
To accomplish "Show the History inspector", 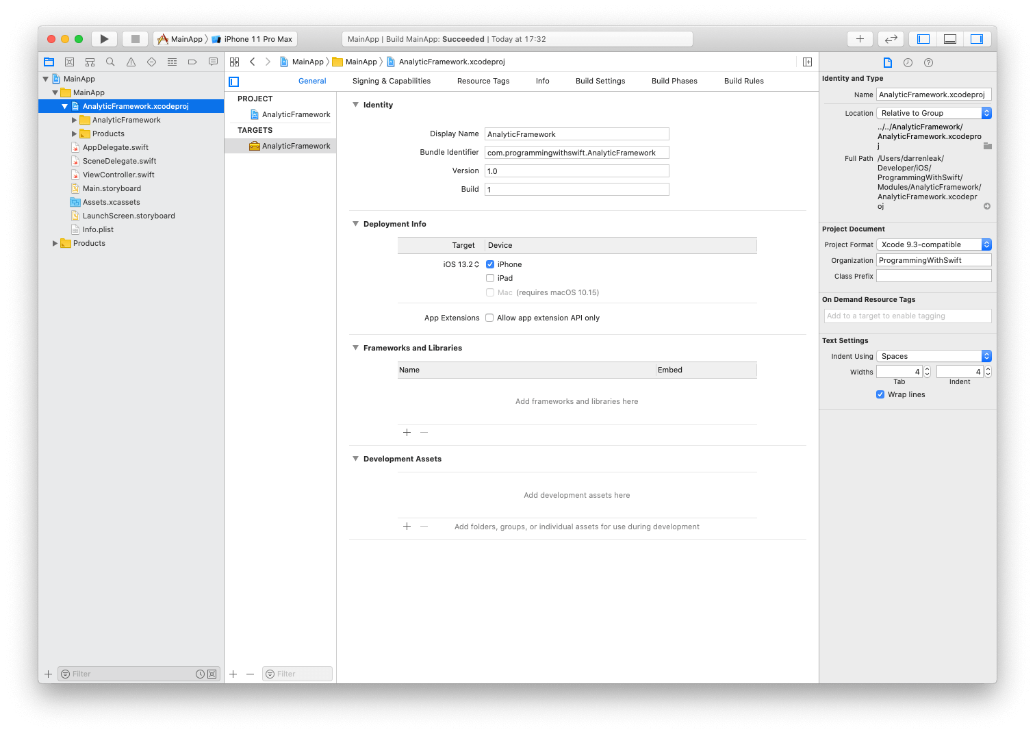I will click(x=908, y=62).
